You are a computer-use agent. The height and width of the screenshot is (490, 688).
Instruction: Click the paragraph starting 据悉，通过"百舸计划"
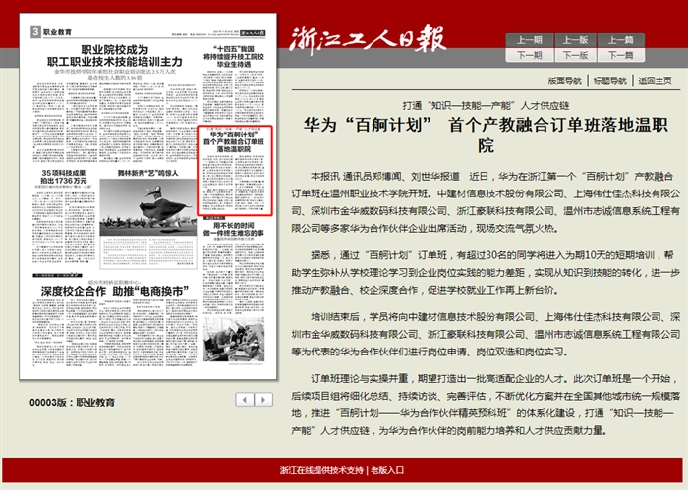coord(486,273)
